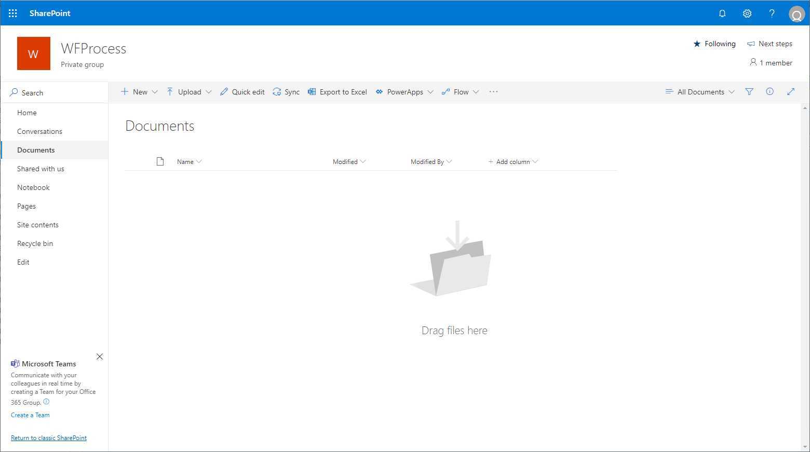Open Site contents
Viewport: 810px width, 452px height.
tap(38, 225)
